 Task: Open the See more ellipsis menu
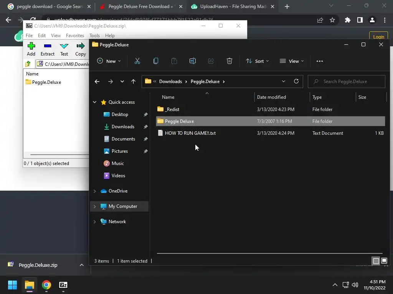tap(320, 61)
